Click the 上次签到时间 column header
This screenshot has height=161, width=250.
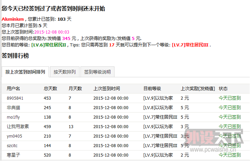(106, 88)
